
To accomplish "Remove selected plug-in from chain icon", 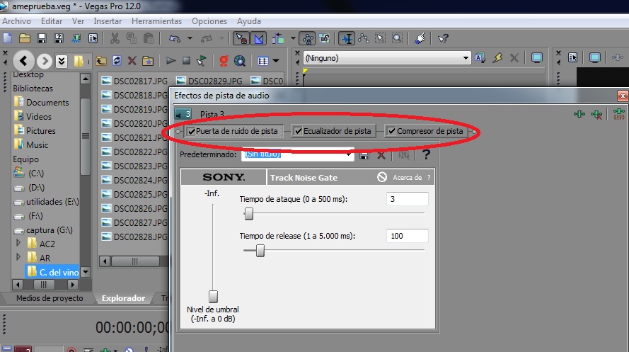I will pos(596,115).
